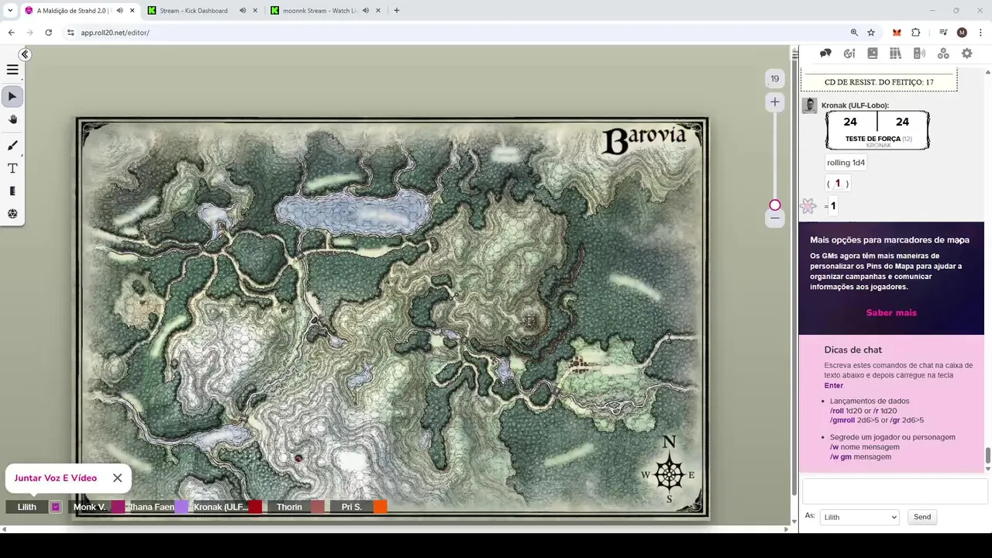Open the Chrome profile M avatar
Screen dimensions: 992x558
[x=962, y=33]
